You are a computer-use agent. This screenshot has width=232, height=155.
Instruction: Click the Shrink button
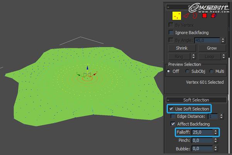(182, 48)
